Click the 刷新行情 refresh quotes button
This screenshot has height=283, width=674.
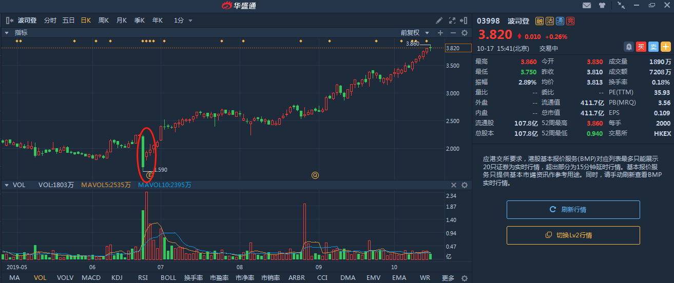(x=573, y=210)
